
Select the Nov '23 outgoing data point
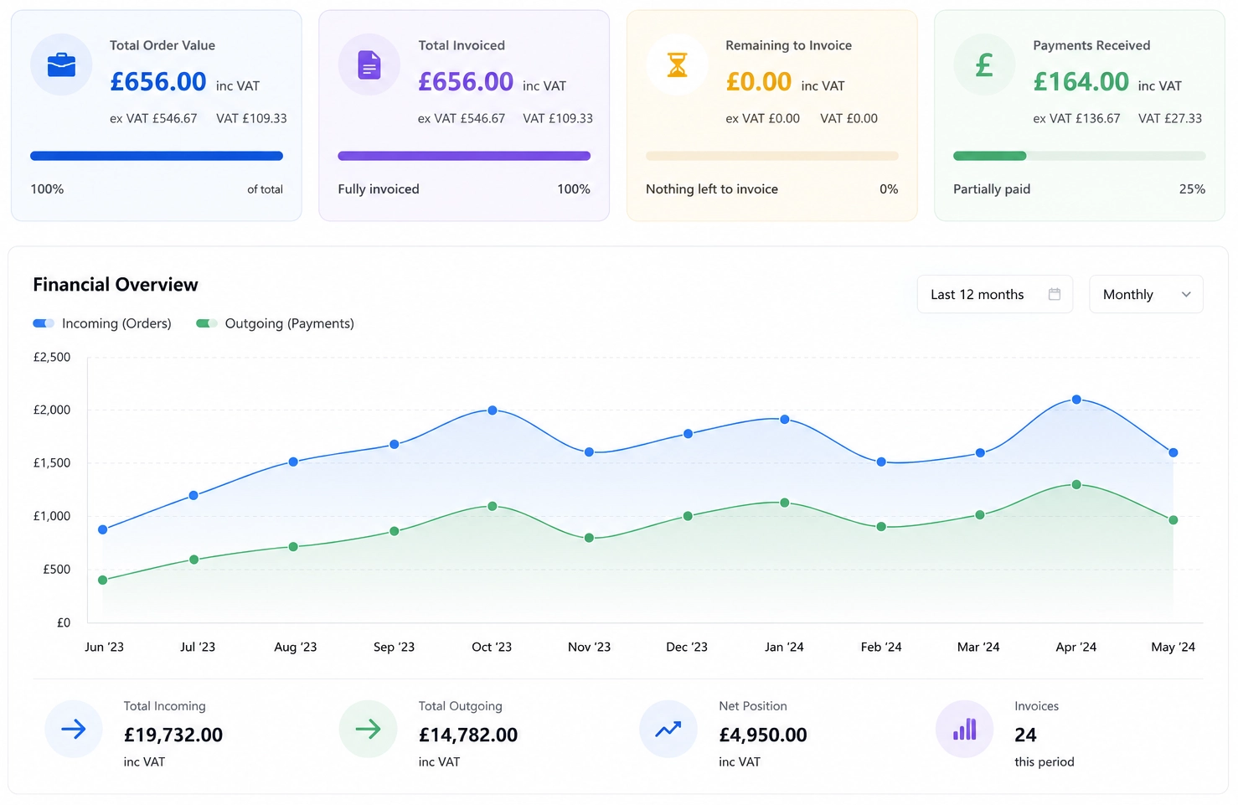click(x=589, y=538)
